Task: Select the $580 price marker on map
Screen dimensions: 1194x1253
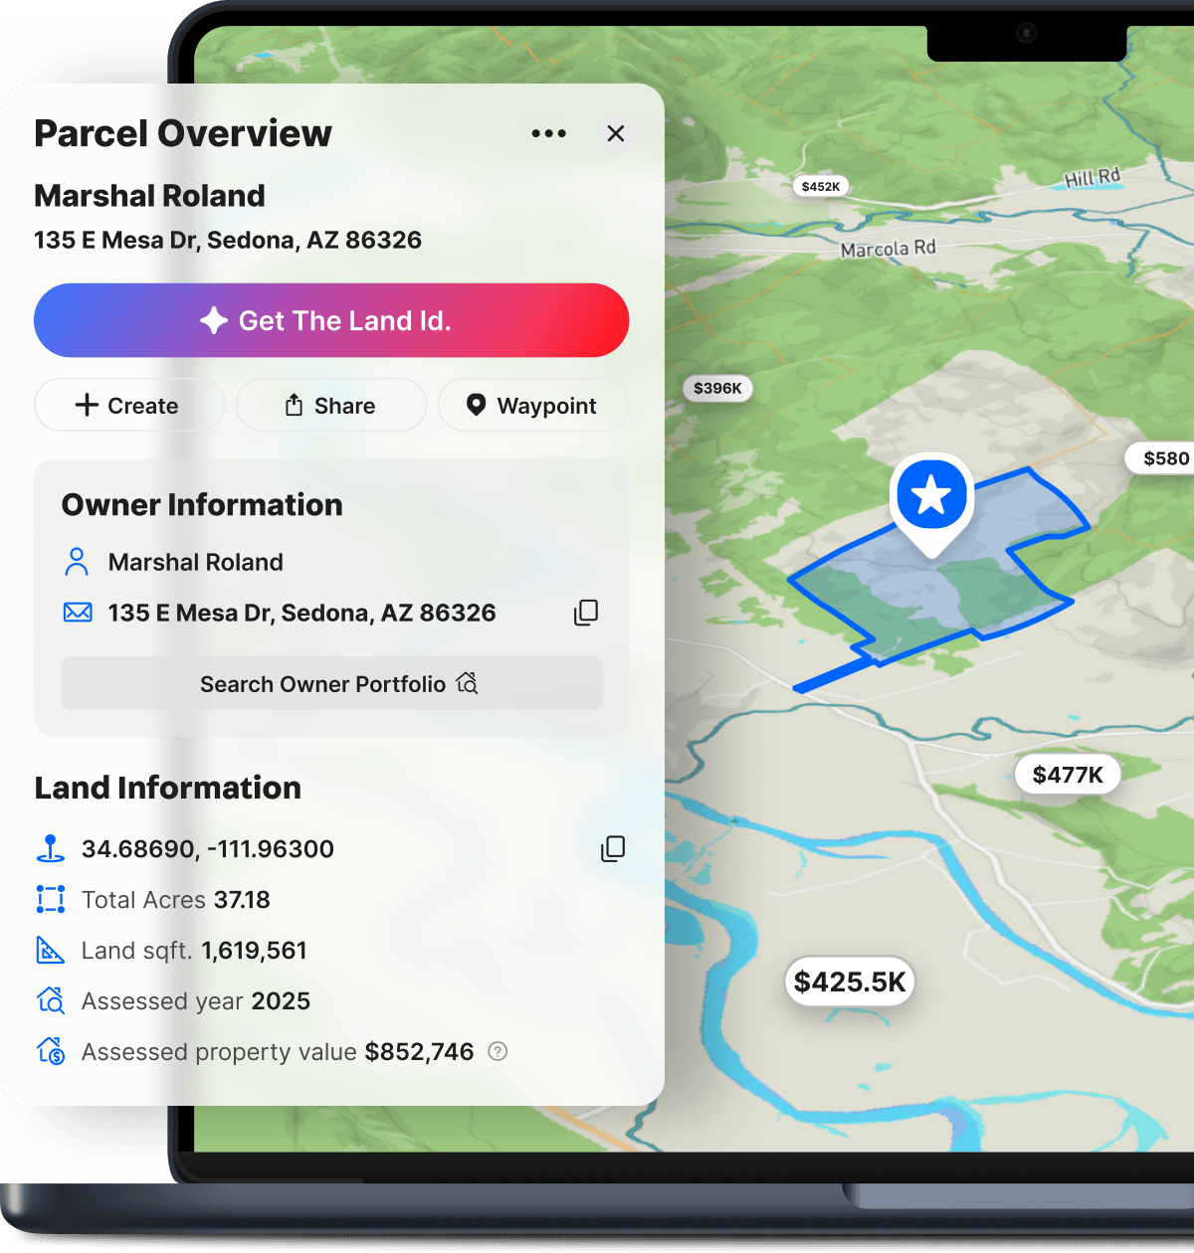Action: coord(1160,458)
